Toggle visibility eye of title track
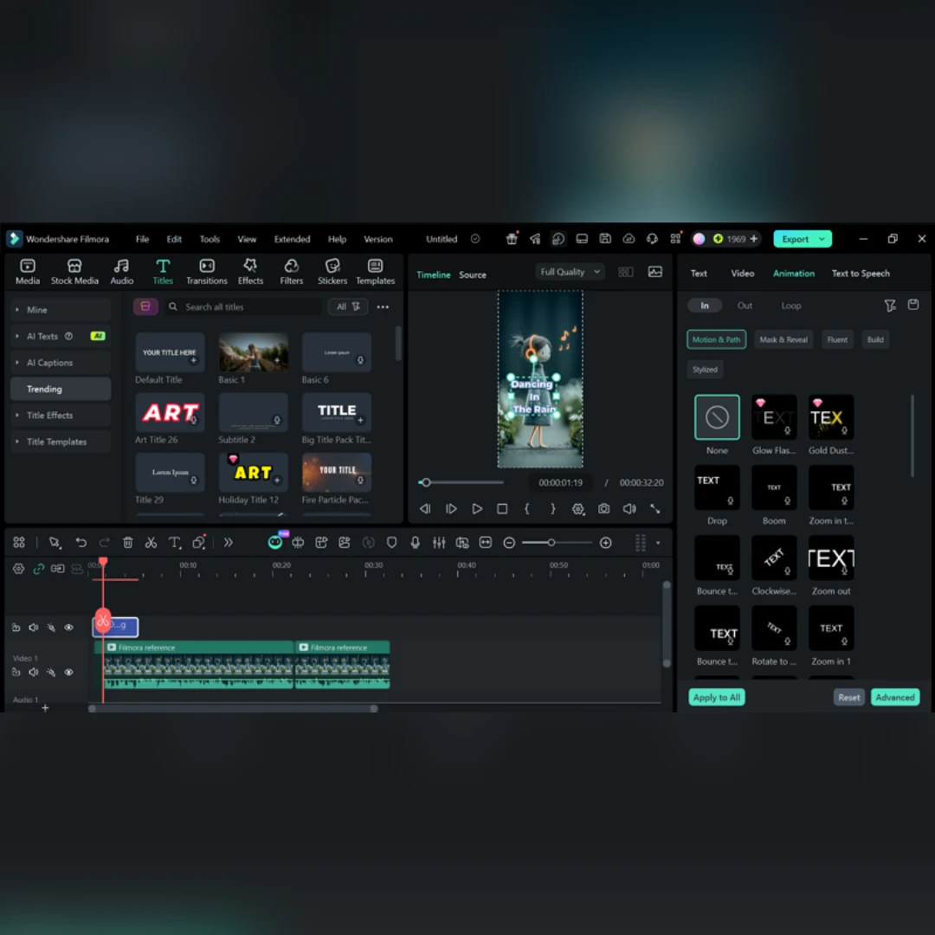Image resolution: width=935 pixels, height=935 pixels. click(x=69, y=627)
